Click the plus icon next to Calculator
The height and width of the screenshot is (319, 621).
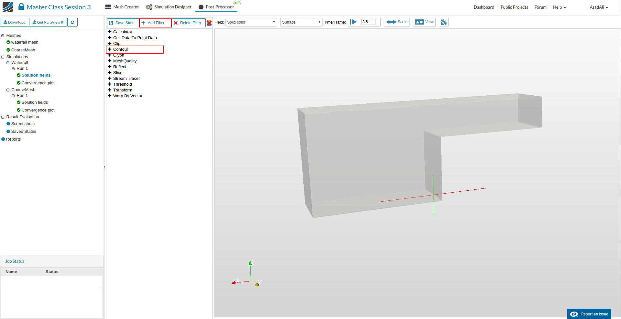[110, 32]
